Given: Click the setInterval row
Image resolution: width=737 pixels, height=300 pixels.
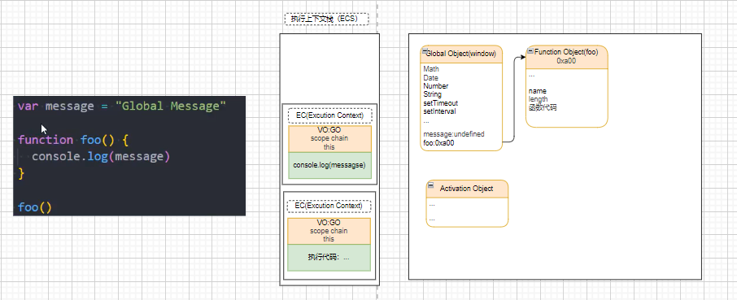Looking at the screenshot, I should (439, 111).
